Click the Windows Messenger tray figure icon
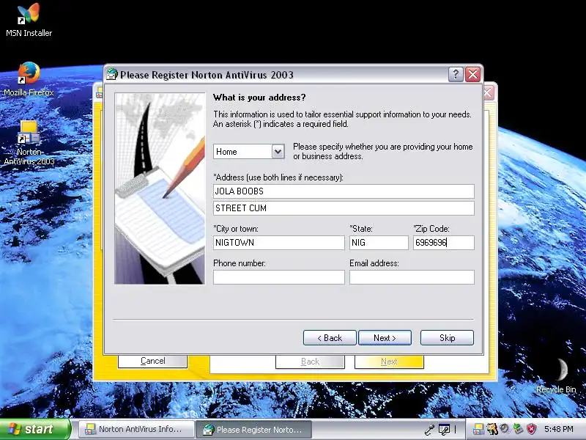586x440 pixels. pos(492,429)
